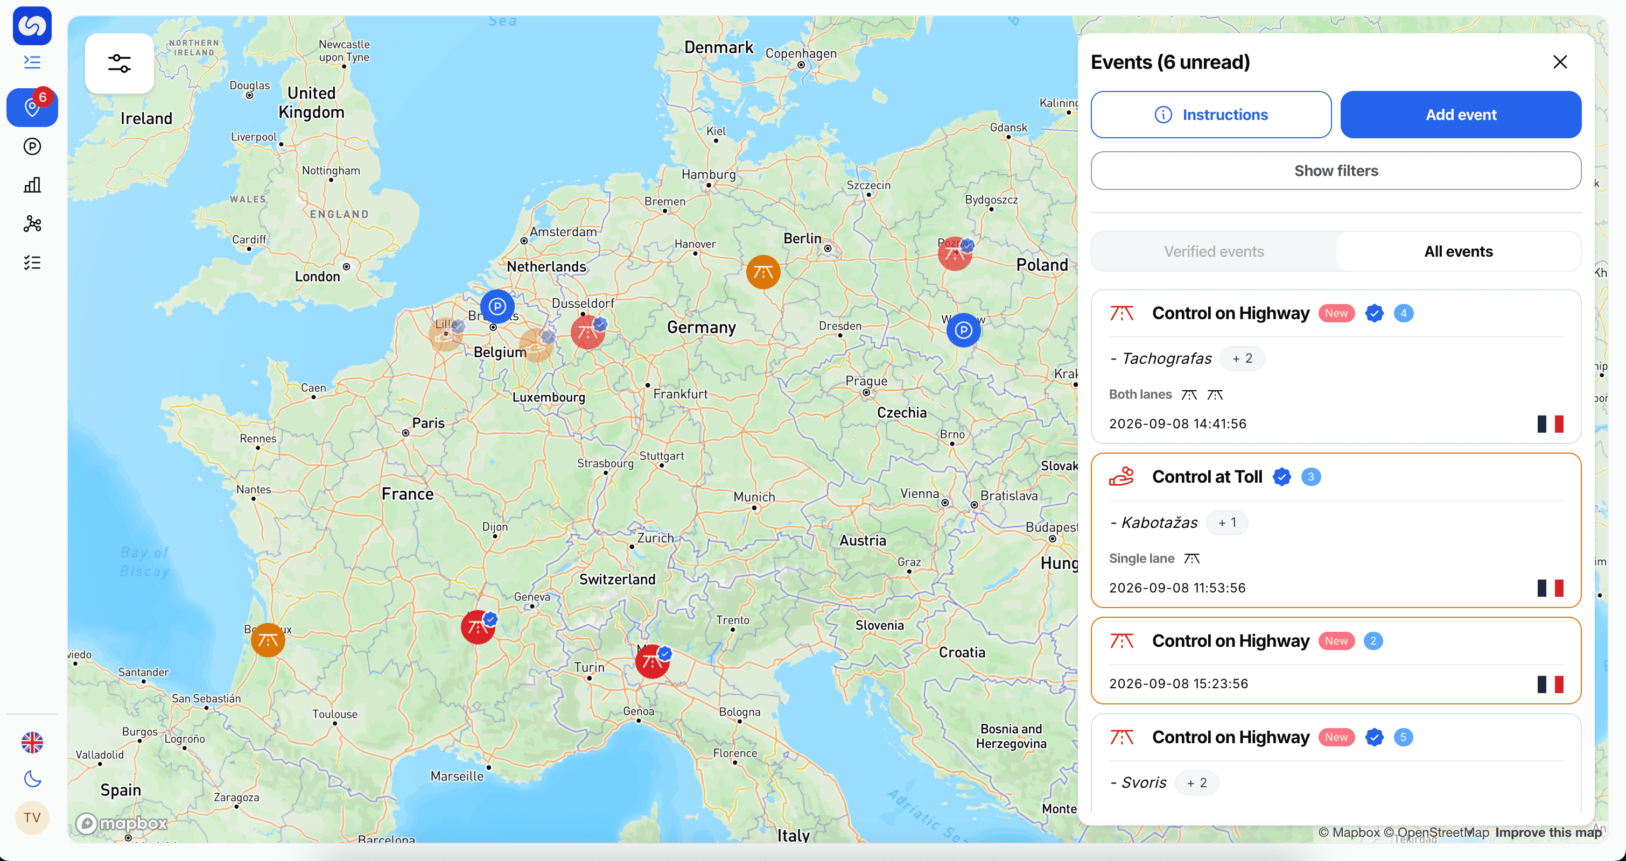Click the Svoris tag text
1626x861 pixels.
pyautogui.click(x=1144, y=783)
